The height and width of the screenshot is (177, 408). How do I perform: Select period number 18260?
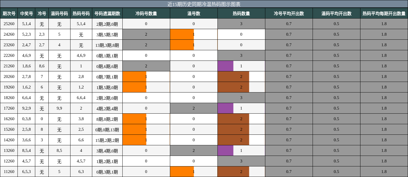(x=9, y=98)
